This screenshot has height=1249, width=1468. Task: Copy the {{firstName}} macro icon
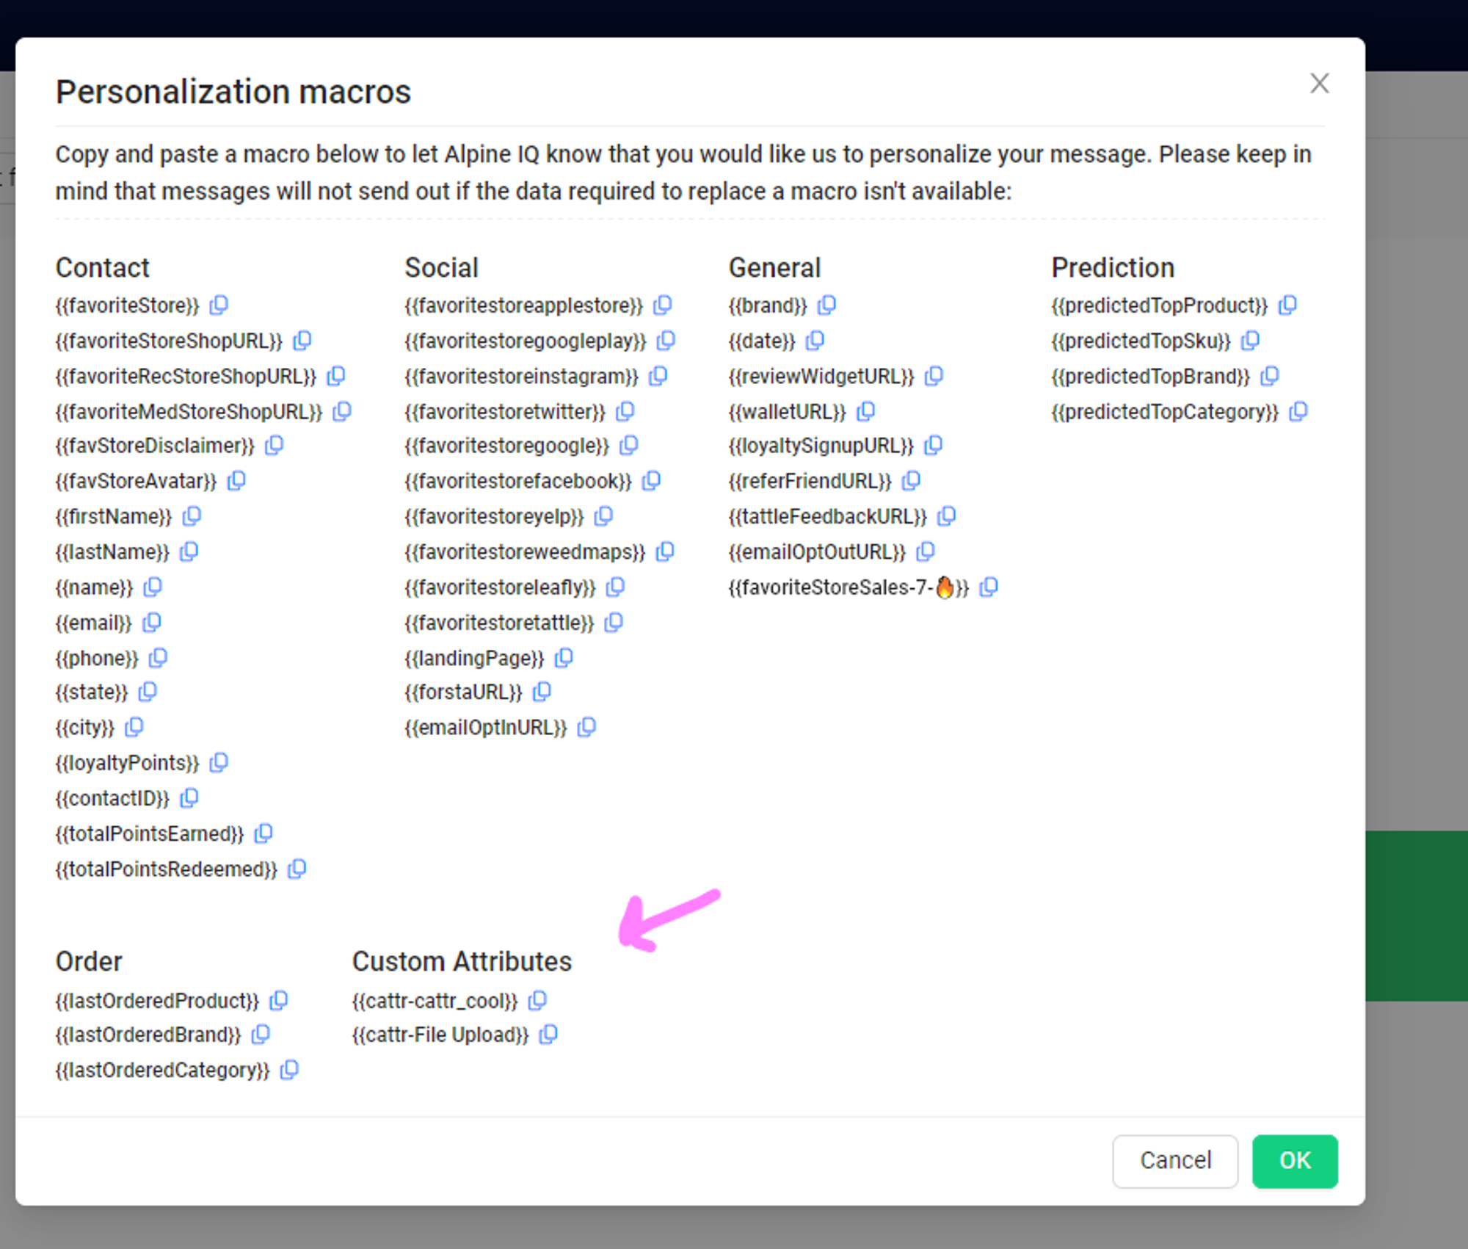pos(192,516)
